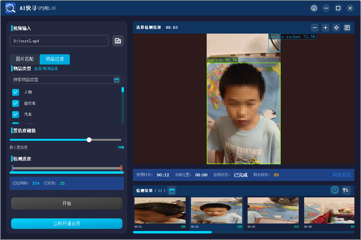Uncheck the 人物 item type

click(x=16, y=92)
